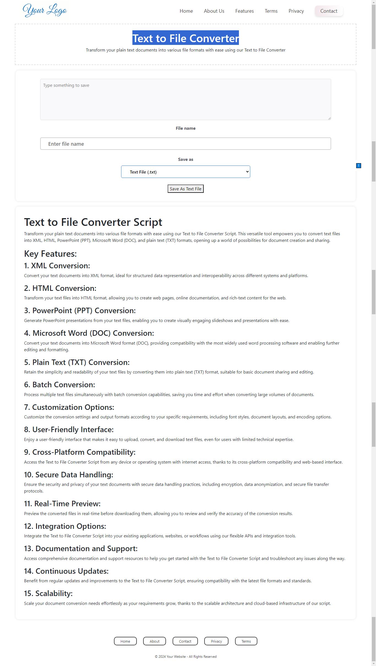376x666 pixels.
Task: Visit the footer Contact link
Action: coord(185,641)
